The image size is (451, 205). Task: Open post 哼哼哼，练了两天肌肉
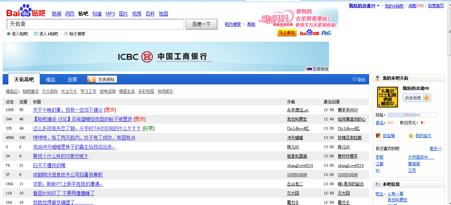coord(84,138)
